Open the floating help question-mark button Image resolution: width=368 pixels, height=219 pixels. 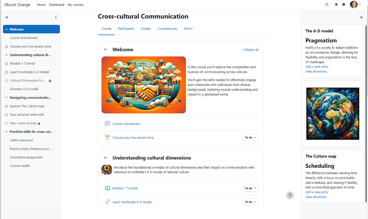point(290,195)
